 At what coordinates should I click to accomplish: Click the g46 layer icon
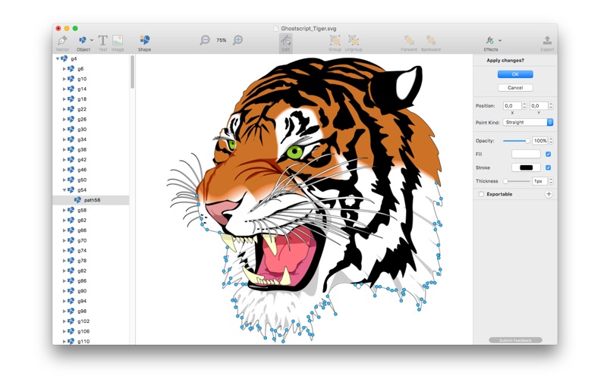(71, 169)
